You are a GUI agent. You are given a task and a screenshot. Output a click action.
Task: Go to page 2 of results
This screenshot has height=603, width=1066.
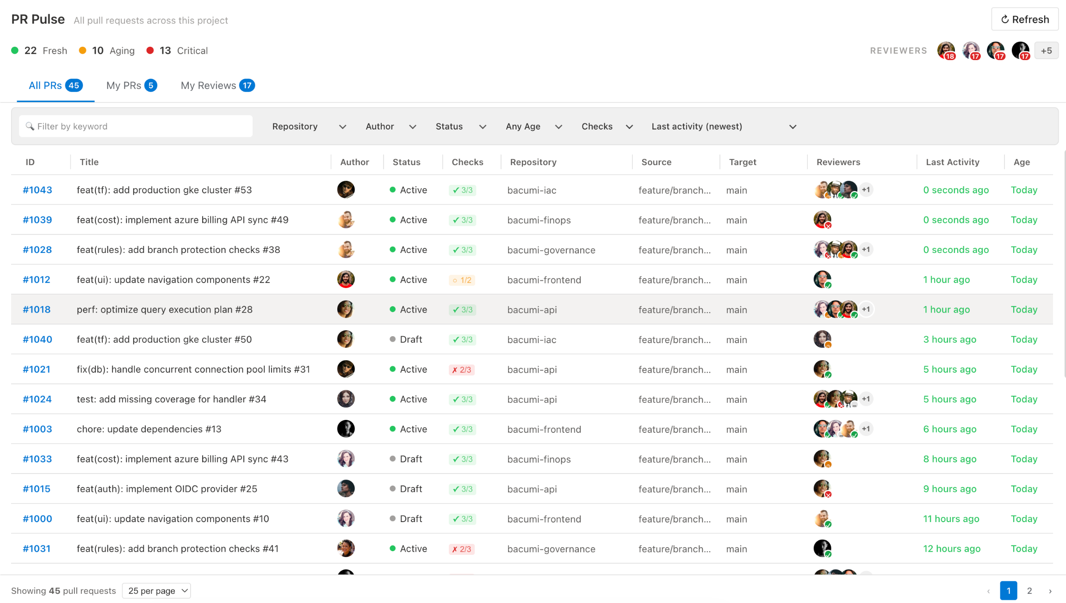(x=1029, y=591)
